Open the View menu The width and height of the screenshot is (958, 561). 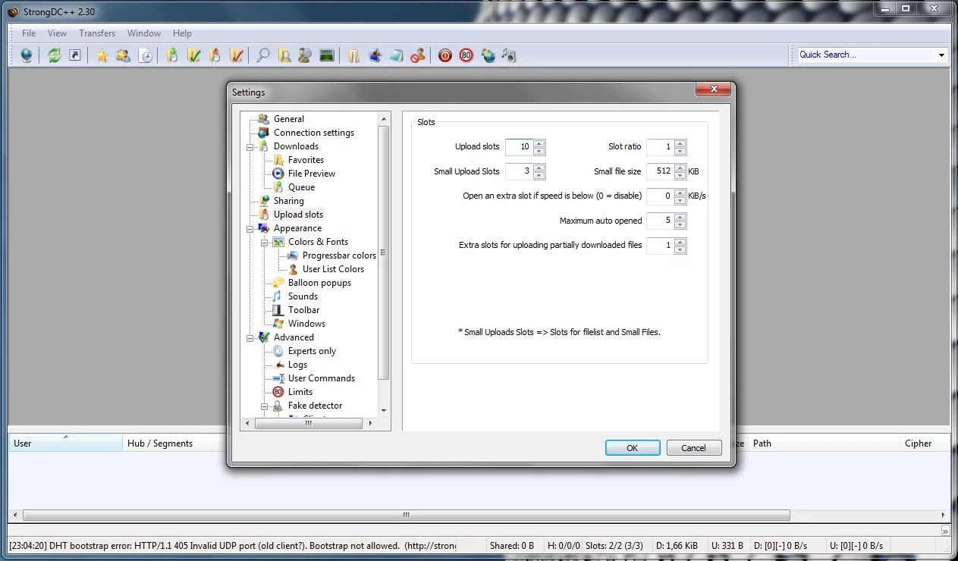point(57,33)
